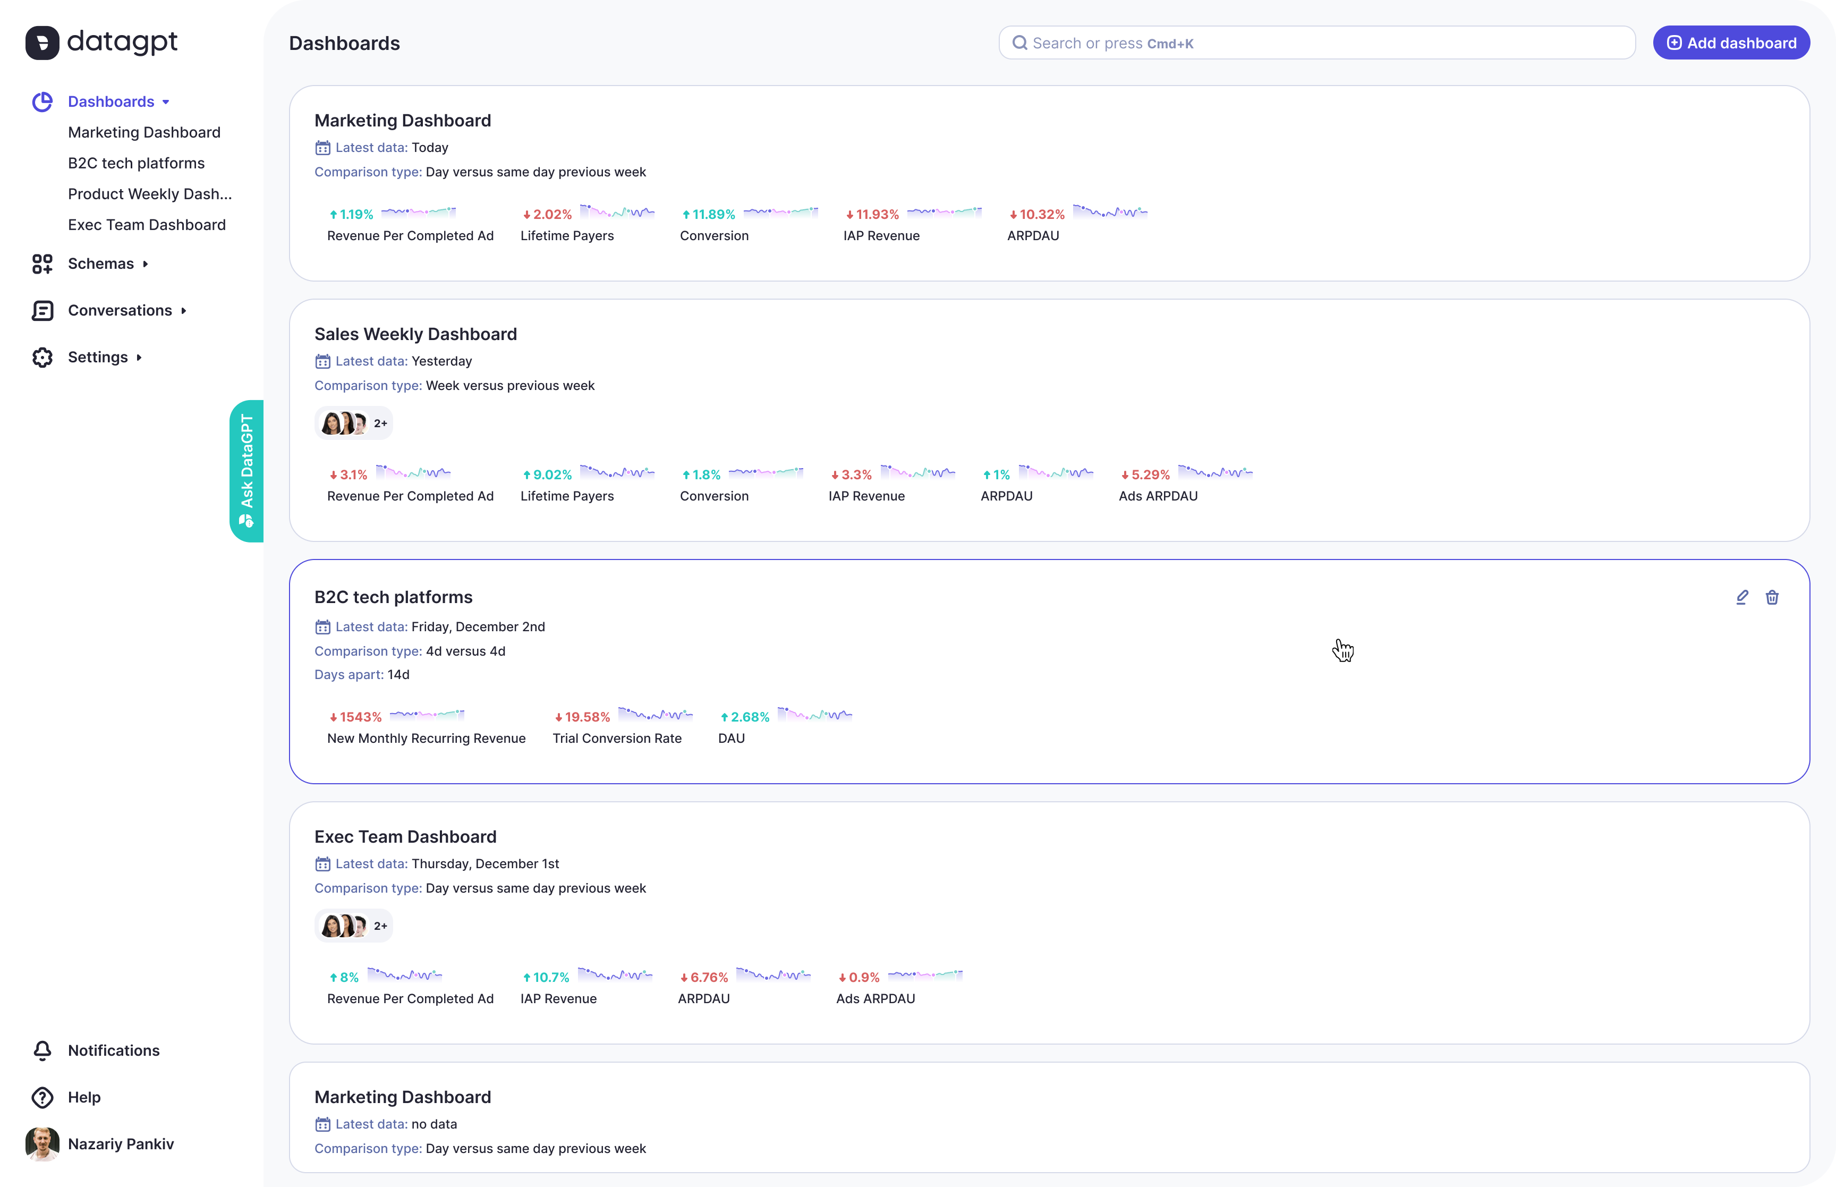Image resolution: width=1836 pixels, height=1187 pixels.
Task: Click the Add dashboard button
Action: 1731,43
